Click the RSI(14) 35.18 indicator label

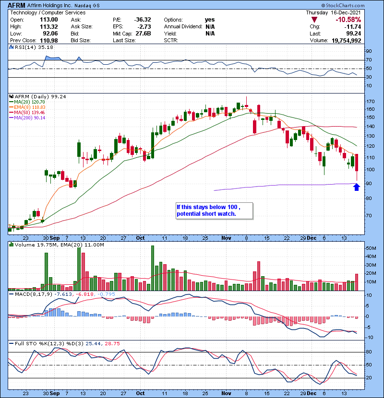click(34, 47)
